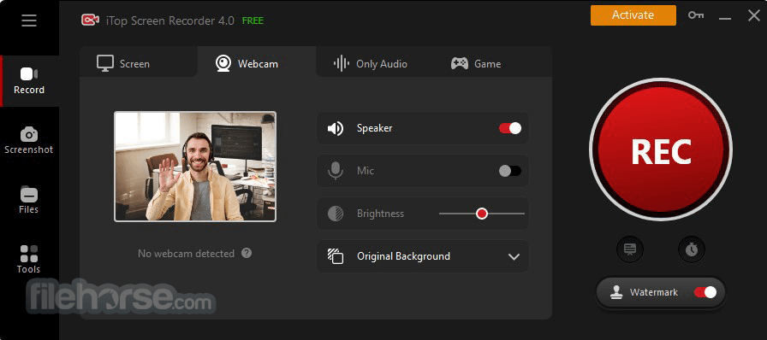Open the annotation board icon under REC
767x340 pixels.
click(630, 249)
